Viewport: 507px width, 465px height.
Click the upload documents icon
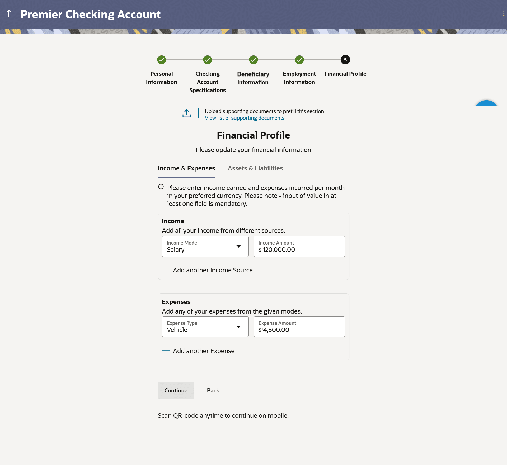187,113
